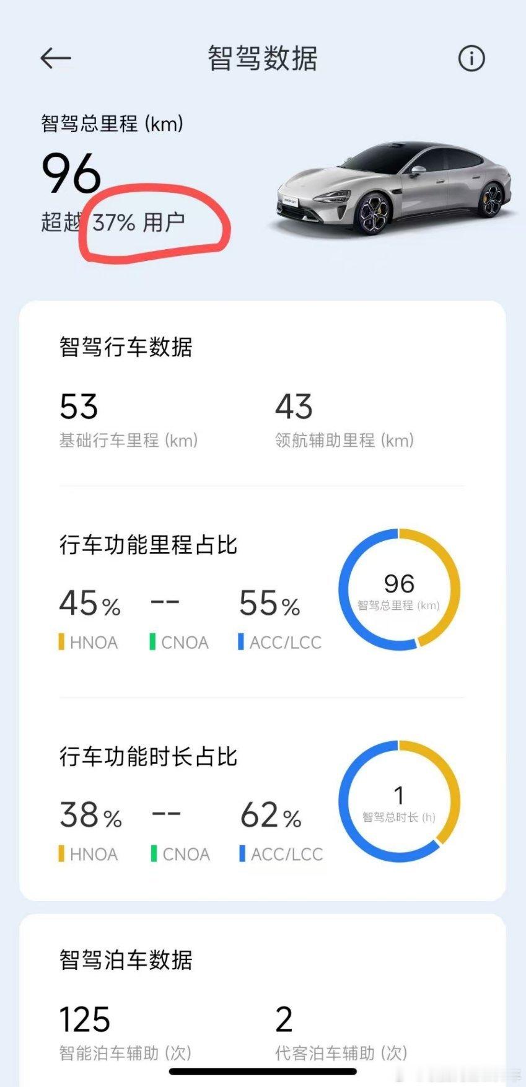Tap the 2 valet parking assist count
526x1087 pixels.
[x=284, y=1019]
